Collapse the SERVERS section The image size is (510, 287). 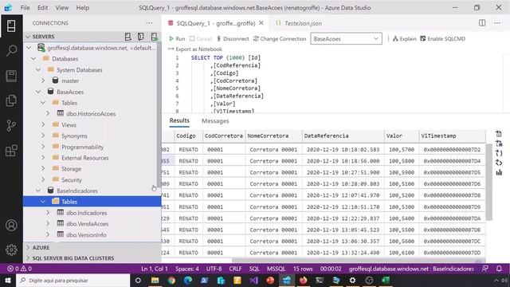[x=28, y=37]
